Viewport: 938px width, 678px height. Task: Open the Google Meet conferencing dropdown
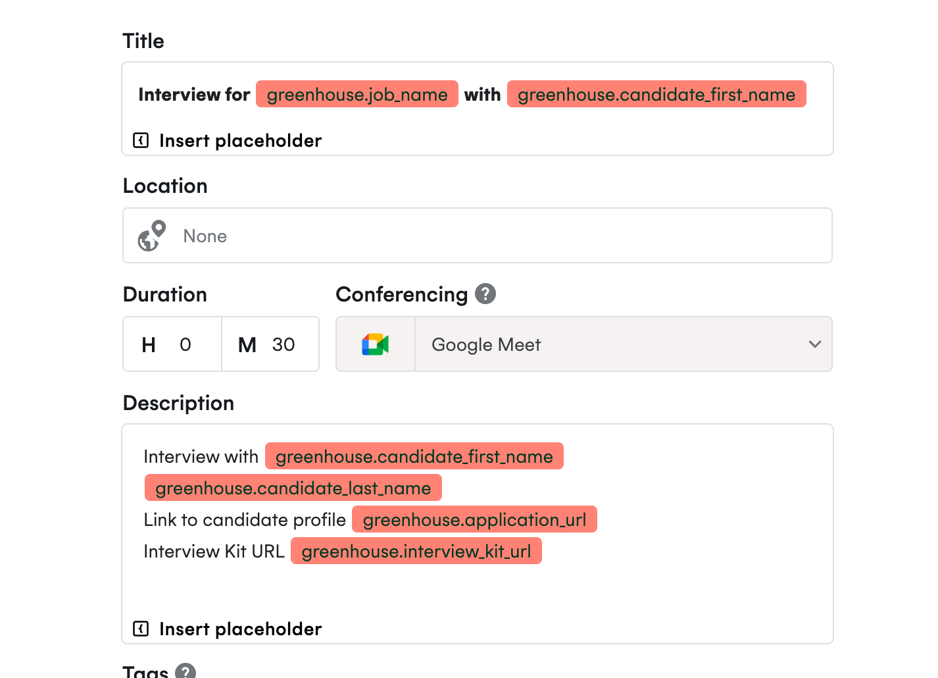click(x=584, y=344)
